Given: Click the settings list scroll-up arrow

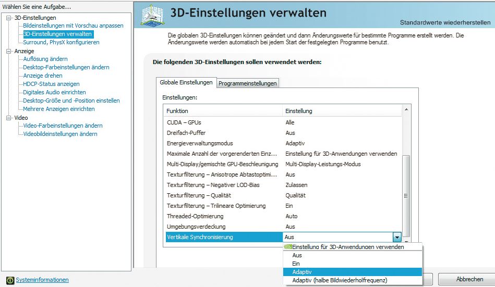Looking at the screenshot, I should coord(406,110).
